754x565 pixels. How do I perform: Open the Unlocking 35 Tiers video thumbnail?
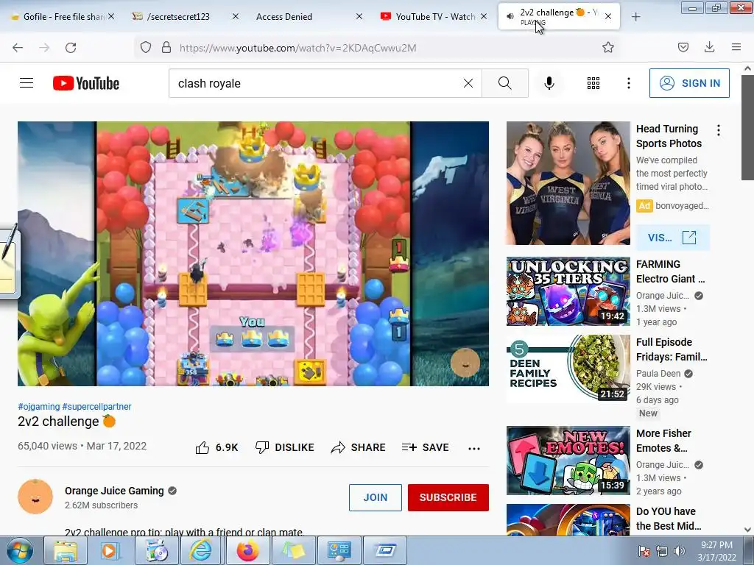coord(568,291)
